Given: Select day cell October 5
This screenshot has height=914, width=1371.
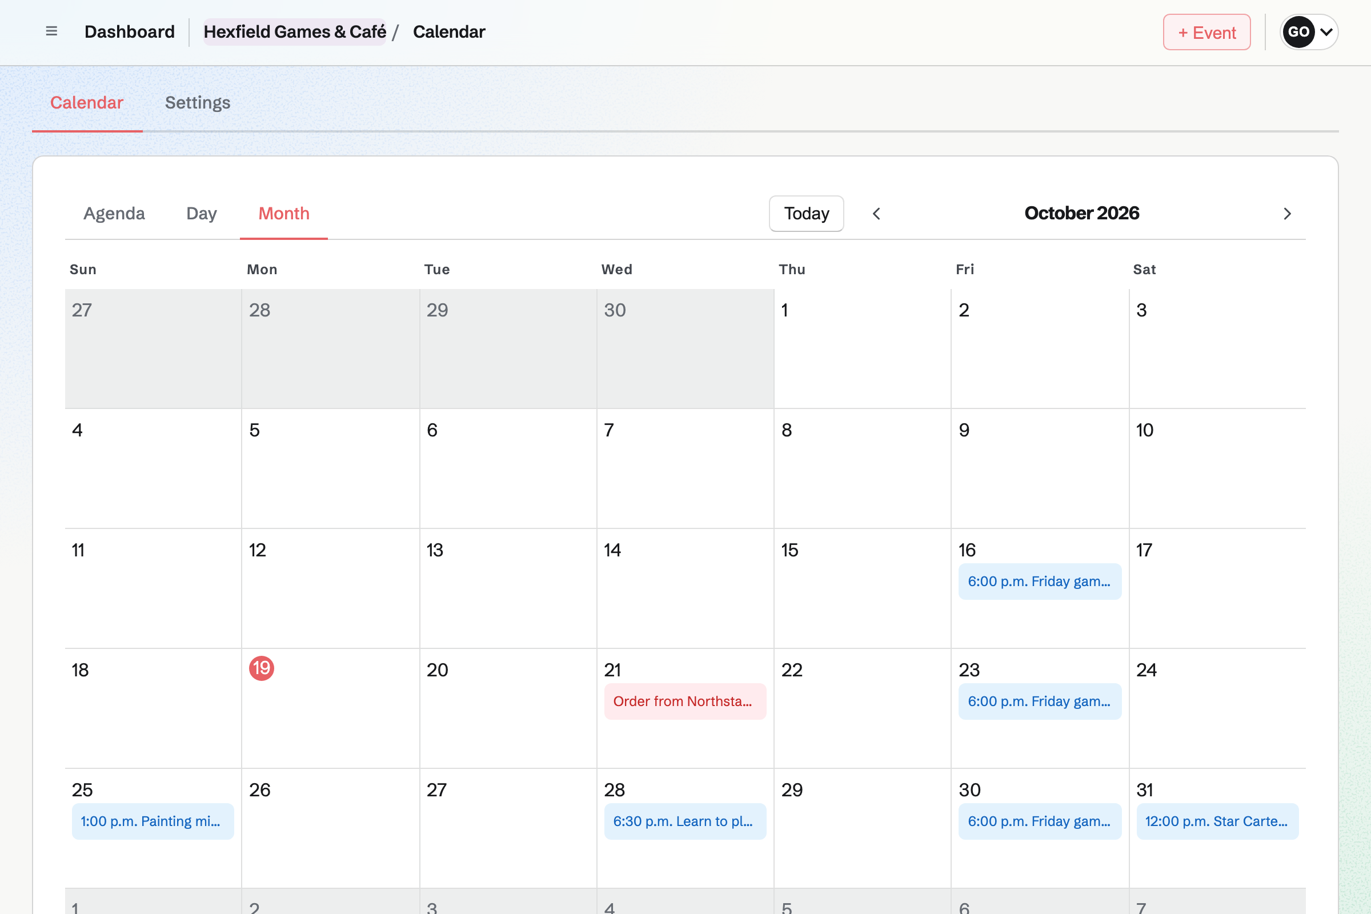Looking at the screenshot, I should pyautogui.click(x=331, y=468).
